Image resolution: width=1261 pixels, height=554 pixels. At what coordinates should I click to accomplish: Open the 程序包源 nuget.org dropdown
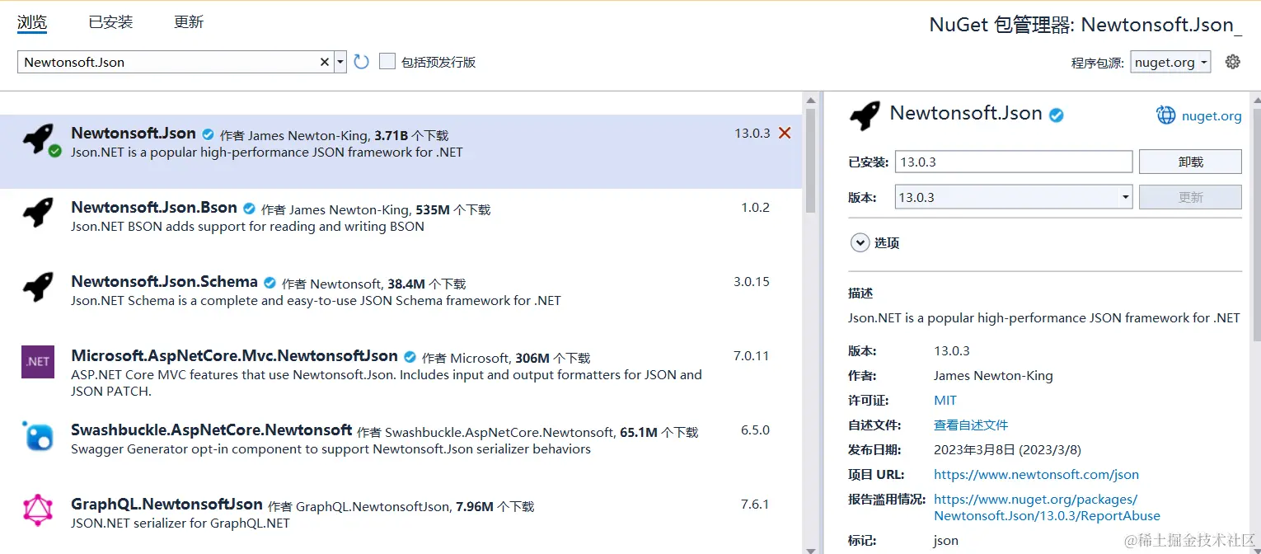pyautogui.click(x=1170, y=62)
